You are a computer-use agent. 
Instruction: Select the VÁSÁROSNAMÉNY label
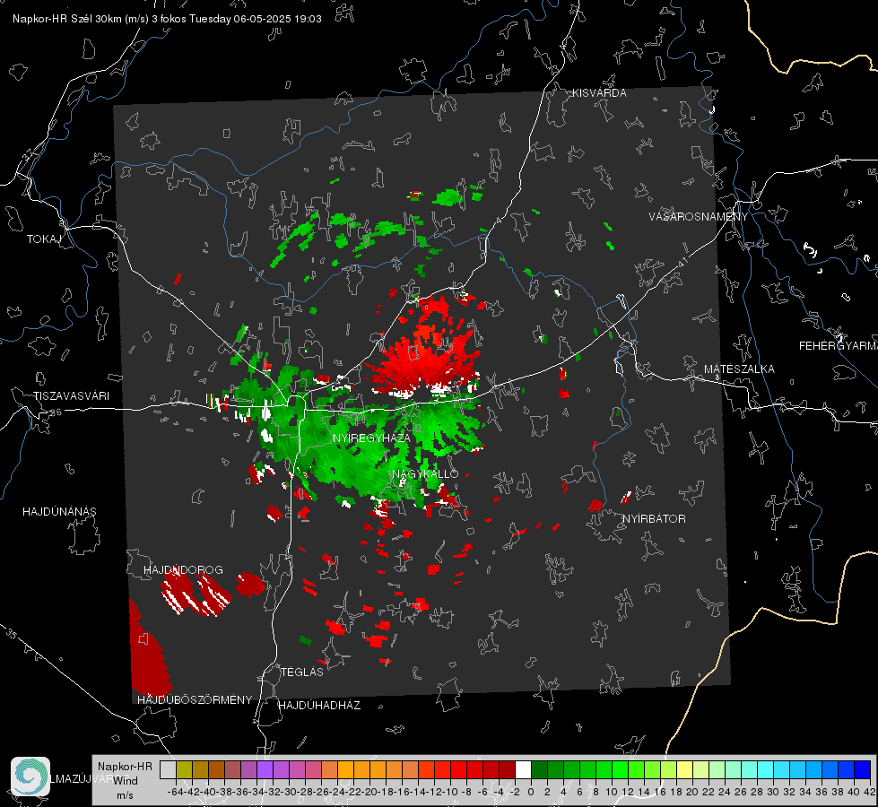[699, 217]
